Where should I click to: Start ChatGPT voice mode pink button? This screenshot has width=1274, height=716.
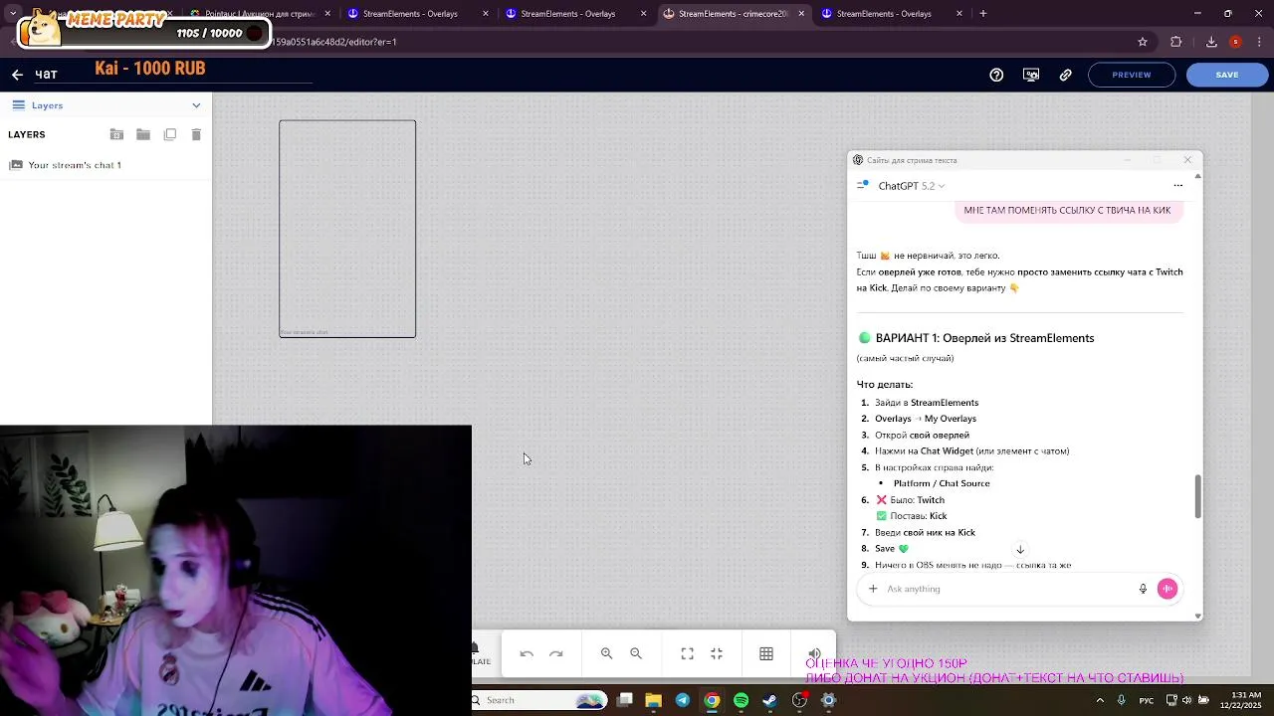(1168, 589)
